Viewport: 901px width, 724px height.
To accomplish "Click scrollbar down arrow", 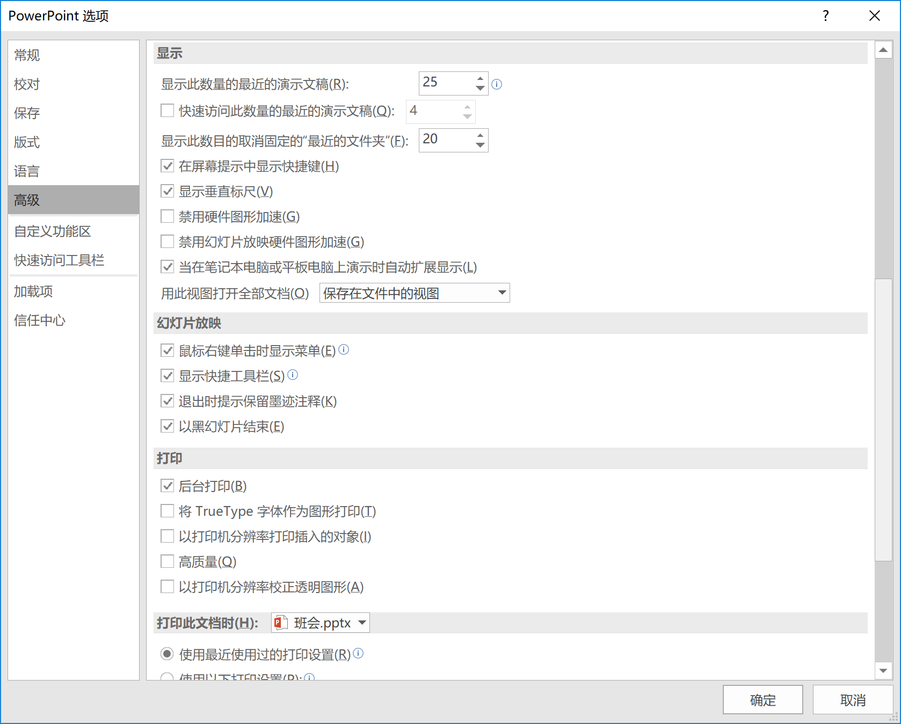I will [883, 670].
